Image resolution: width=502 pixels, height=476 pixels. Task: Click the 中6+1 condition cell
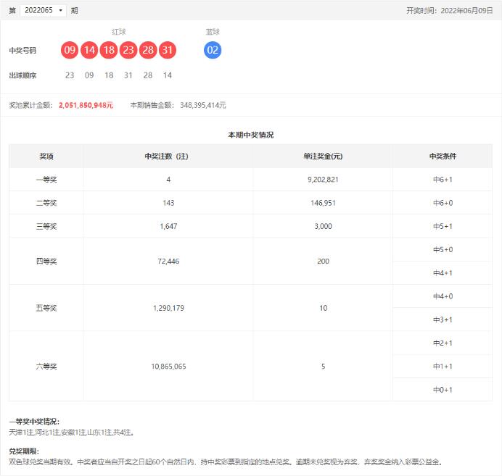[443, 180]
